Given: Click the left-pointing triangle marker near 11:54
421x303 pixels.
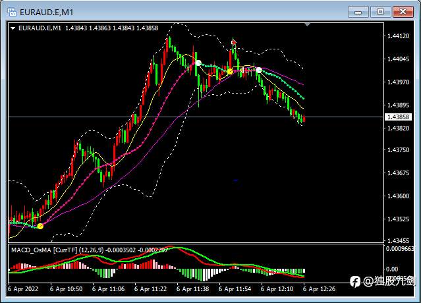Looking at the screenshot, I should pyautogui.click(x=242, y=70).
